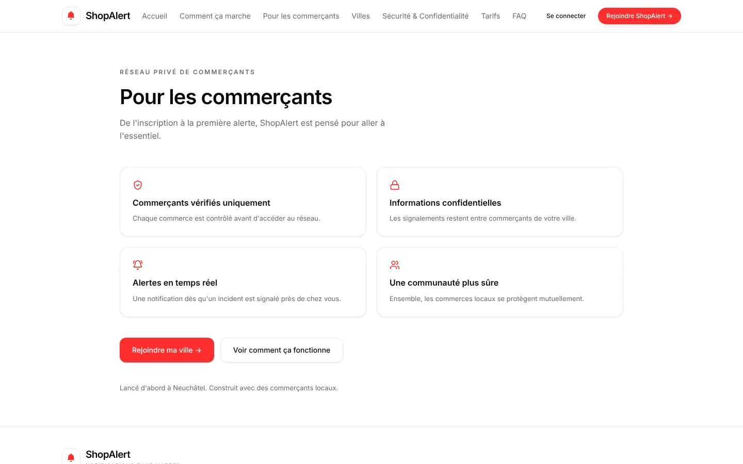Click the Alertes en temps réel card title

coord(175,283)
